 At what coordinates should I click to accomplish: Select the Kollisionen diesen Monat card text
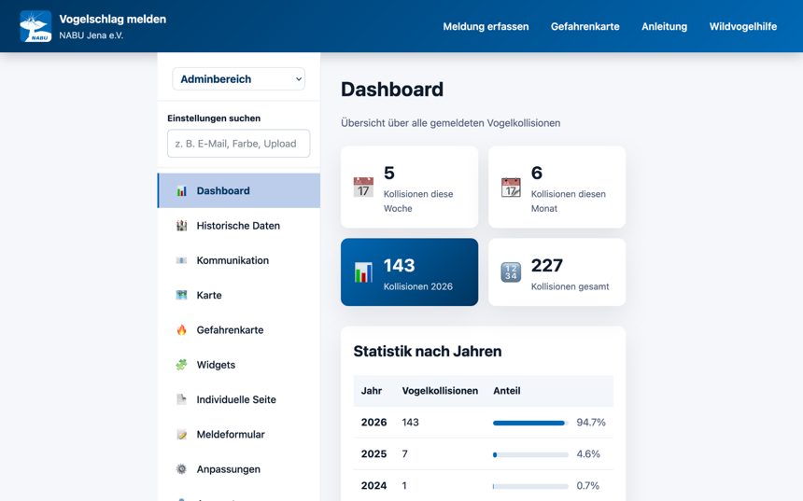569,202
